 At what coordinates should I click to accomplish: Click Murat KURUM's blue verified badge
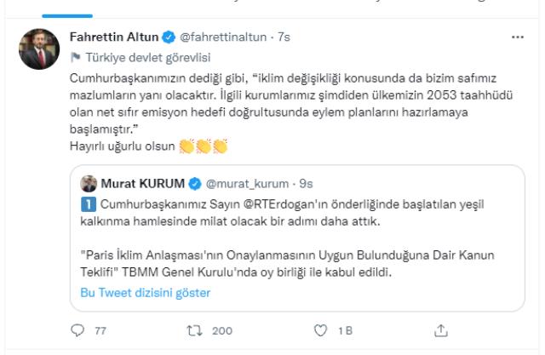(x=195, y=183)
